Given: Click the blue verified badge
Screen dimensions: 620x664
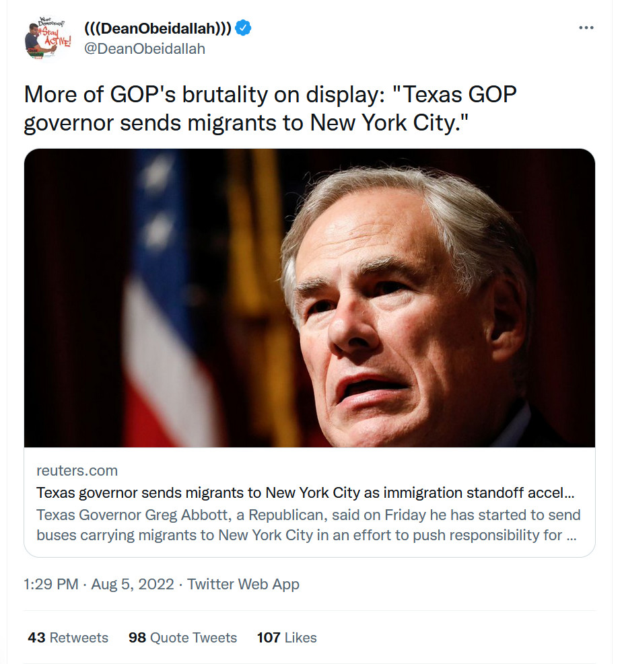Looking at the screenshot, I should click(x=243, y=29).
